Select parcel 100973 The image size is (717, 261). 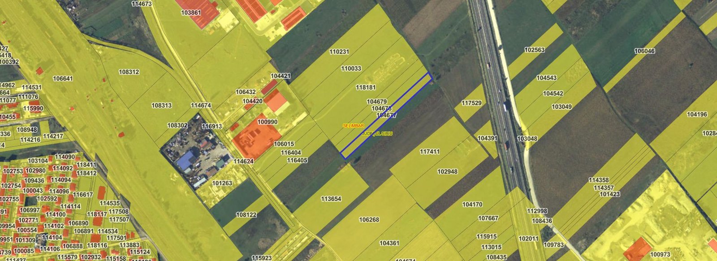coord(660,254)
